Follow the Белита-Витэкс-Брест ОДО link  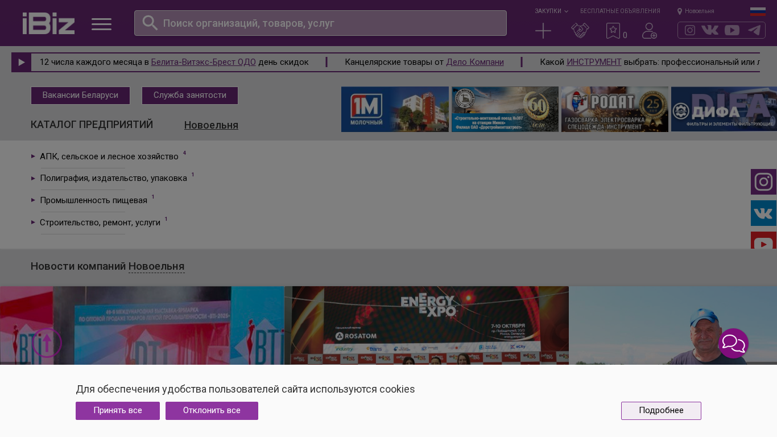(x=204, y=62)
